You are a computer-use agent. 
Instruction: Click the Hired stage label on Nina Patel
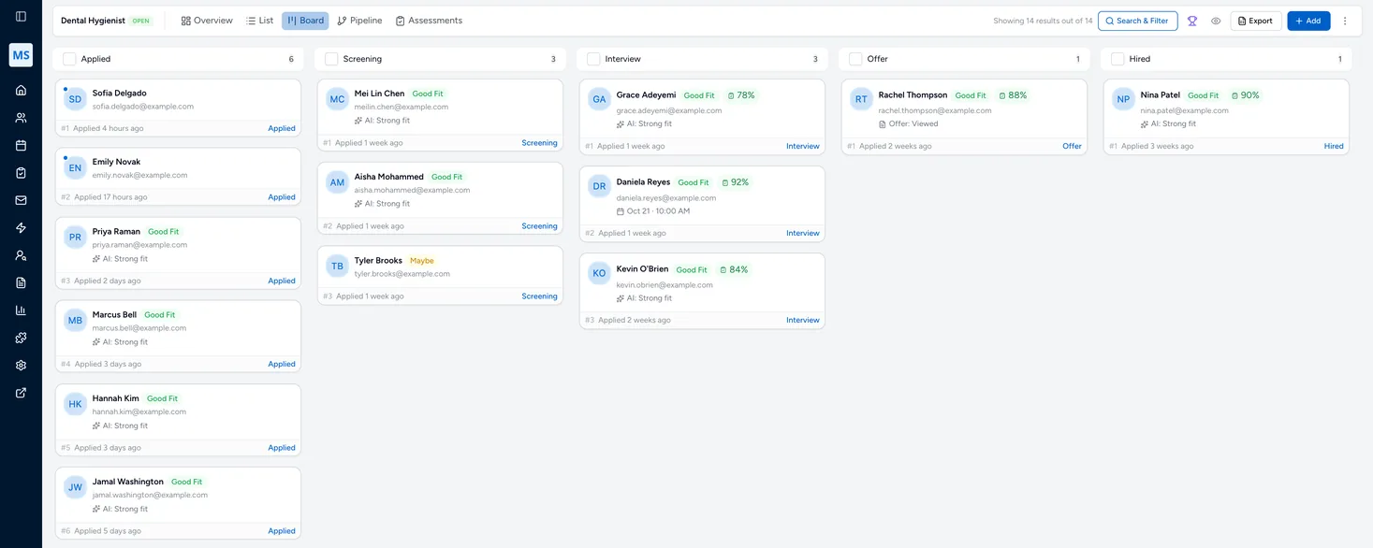tap(1334, 146)
